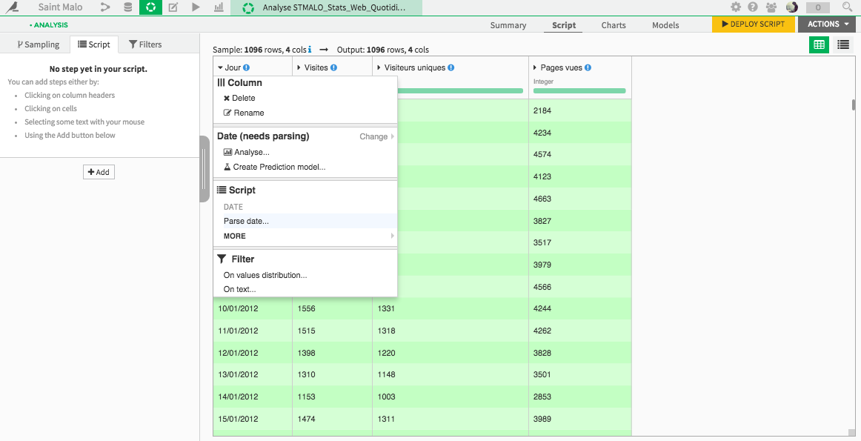Open the help question mark icon

click(754, 7)
